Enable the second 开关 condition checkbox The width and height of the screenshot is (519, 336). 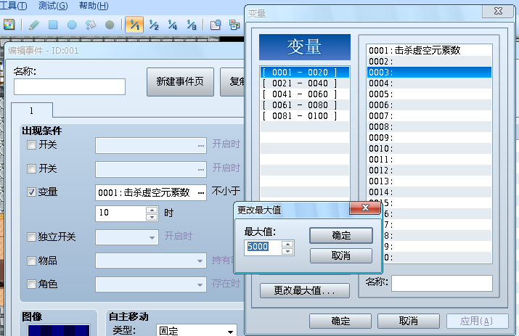(31, 168)
